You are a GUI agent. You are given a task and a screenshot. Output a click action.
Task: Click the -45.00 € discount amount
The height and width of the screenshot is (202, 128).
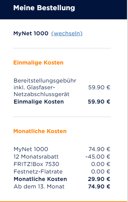click(x=98, y=157)
